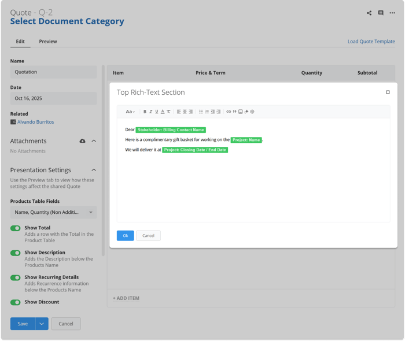
Task: Apply italic formatting in the rich-text toolbar
Action: click(x=150, y=112)
